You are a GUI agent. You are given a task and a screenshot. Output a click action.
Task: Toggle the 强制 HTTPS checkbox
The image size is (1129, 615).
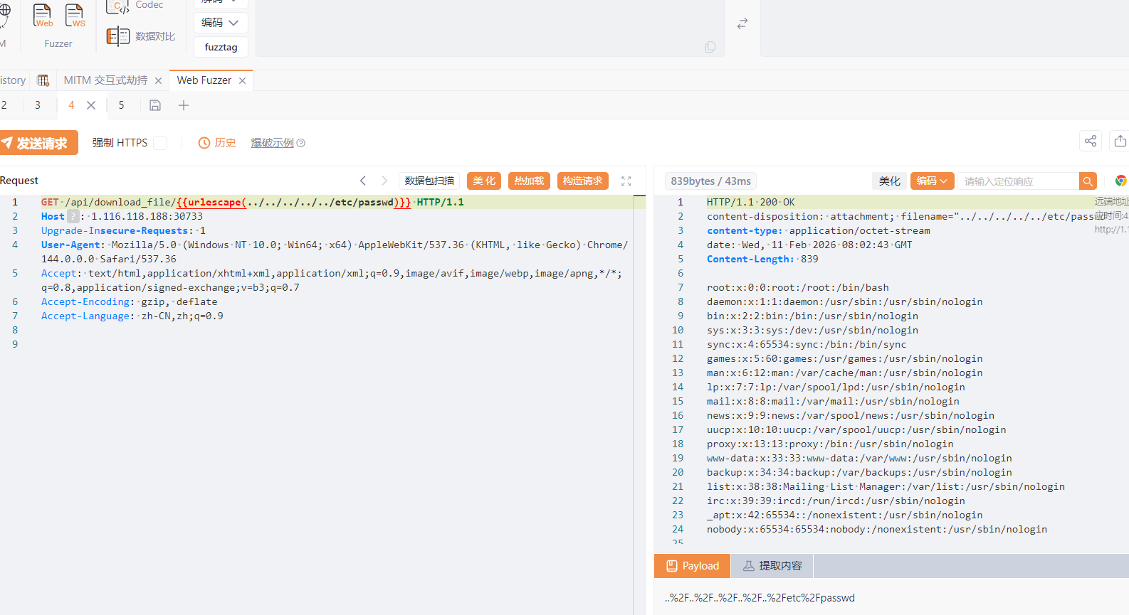pyautogui.click(x=161, y=143)
